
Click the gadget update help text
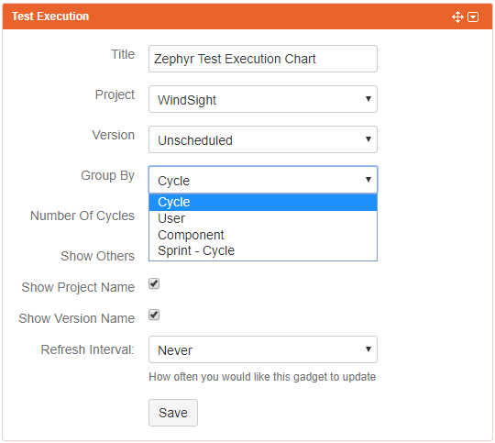tap(262, 377)
